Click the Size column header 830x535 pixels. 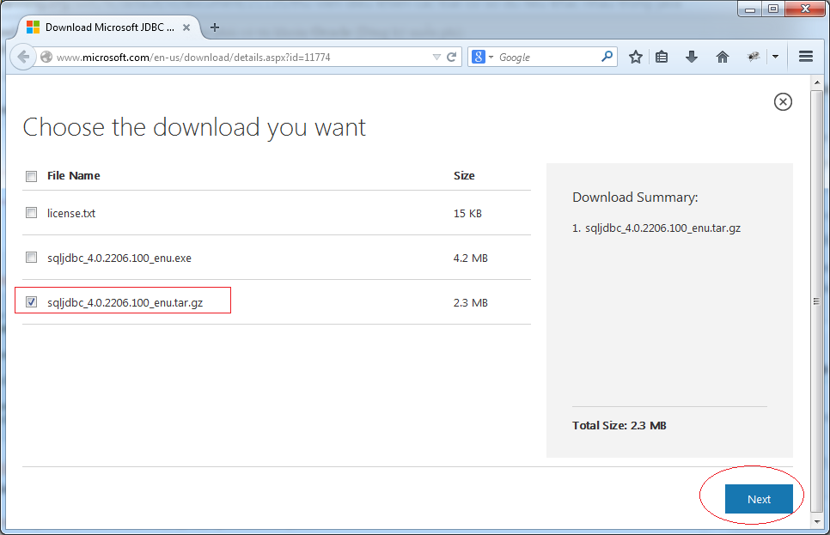pyautogui.click(x=464, y=176)
